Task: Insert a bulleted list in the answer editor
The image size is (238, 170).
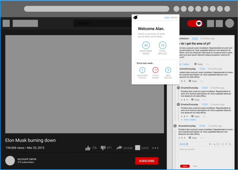Action: click(218, 144)
